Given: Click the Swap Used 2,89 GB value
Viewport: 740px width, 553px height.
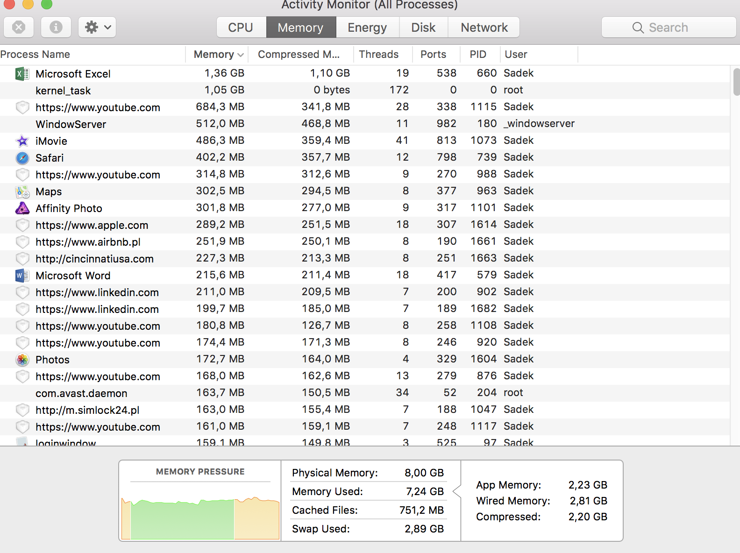Looking at the screenshot, I should tap(424, 529).
